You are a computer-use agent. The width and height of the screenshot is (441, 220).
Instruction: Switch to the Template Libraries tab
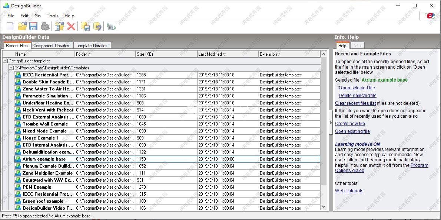tap(92, 46)
